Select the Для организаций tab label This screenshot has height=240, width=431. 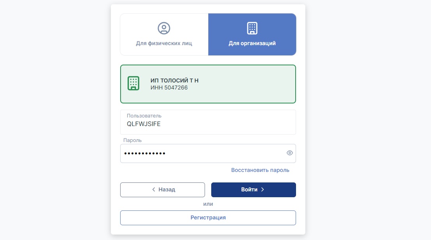click(252, 43)
